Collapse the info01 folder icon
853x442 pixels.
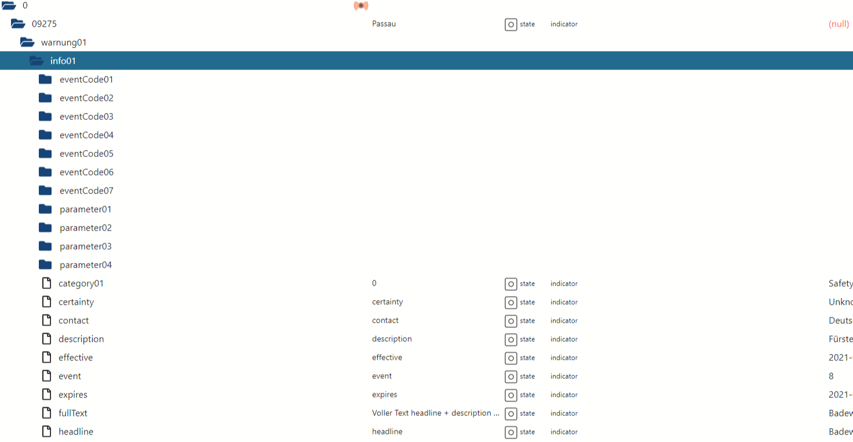[x=37, y=61]
